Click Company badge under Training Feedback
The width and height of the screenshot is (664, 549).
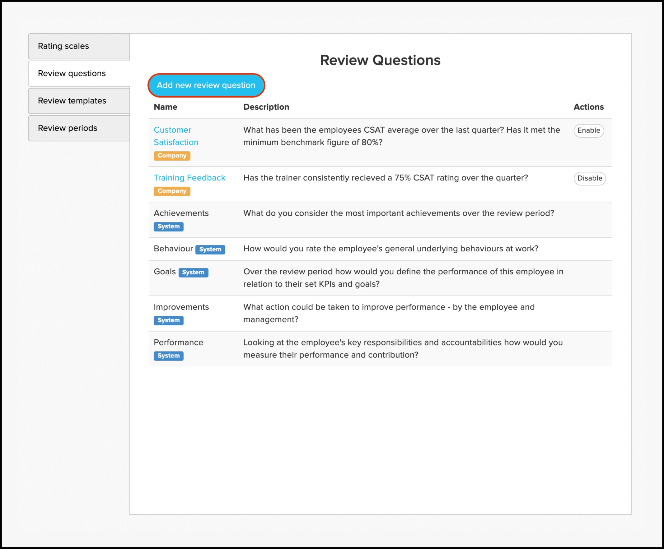pyautogui.click(x=172, y=191)
